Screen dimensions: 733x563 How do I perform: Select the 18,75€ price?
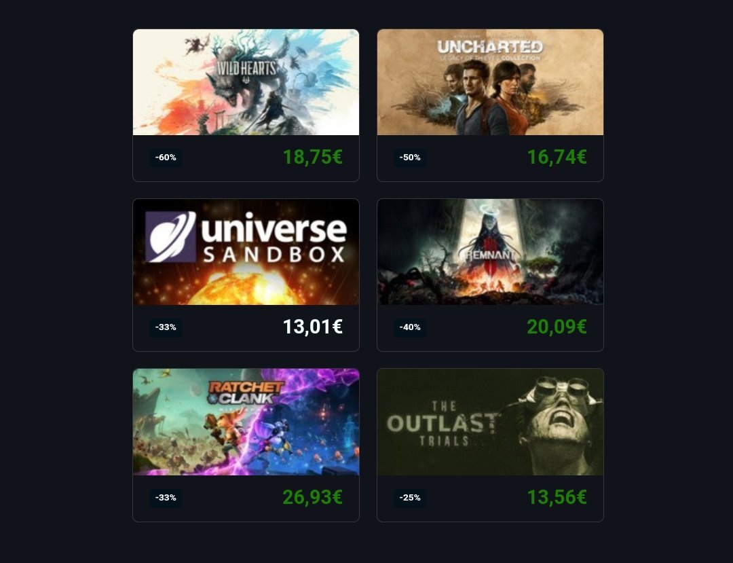[313, 157]
